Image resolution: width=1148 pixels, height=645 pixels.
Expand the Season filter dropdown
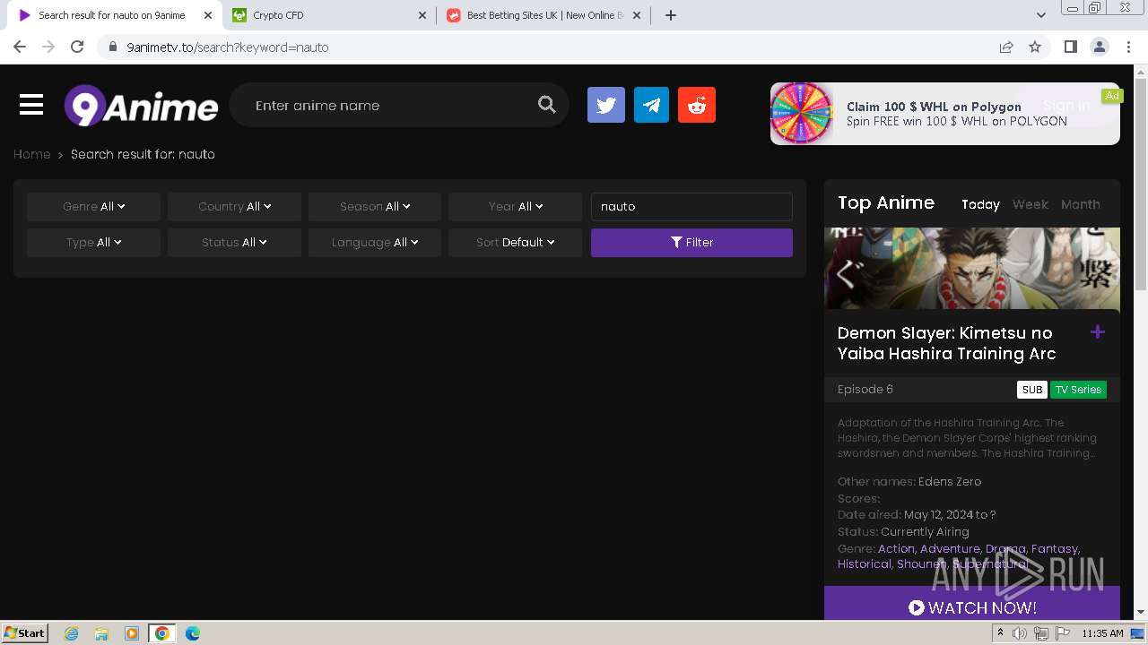(375, 207)
